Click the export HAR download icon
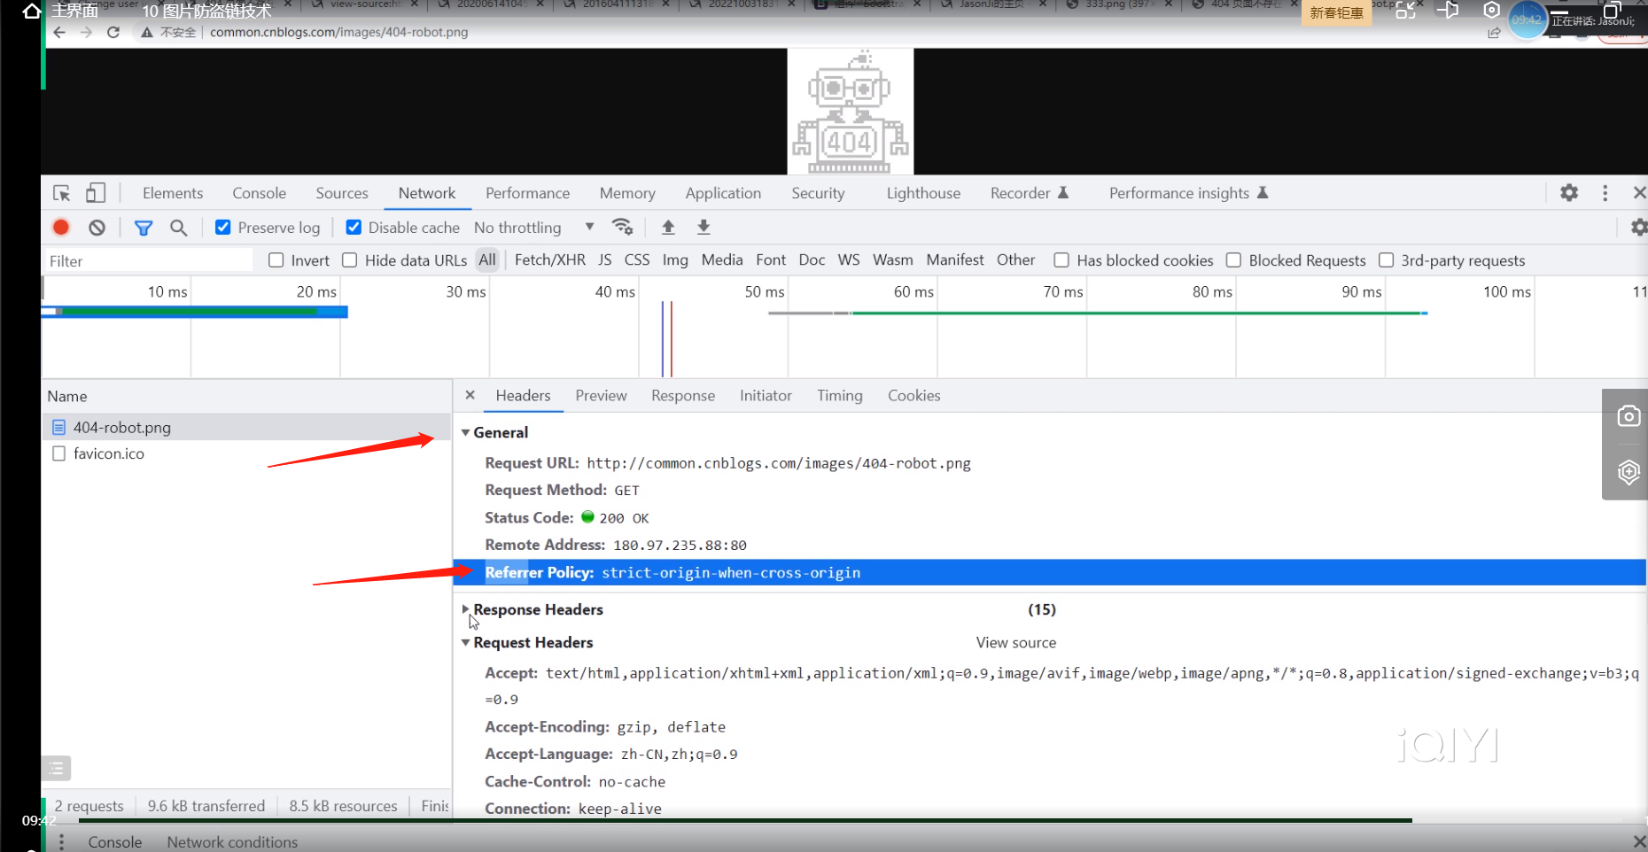Viewport: 1648px width, 852px height. (704, 228)
